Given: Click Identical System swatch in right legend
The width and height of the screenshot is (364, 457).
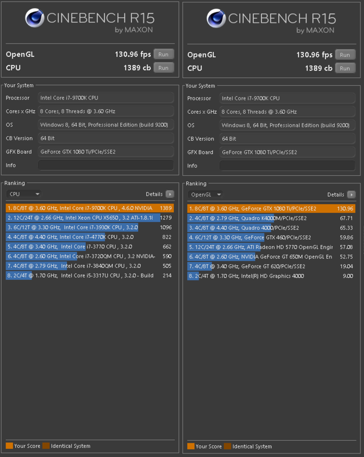Looking at the screenshot, I should [x=227, y=446].
